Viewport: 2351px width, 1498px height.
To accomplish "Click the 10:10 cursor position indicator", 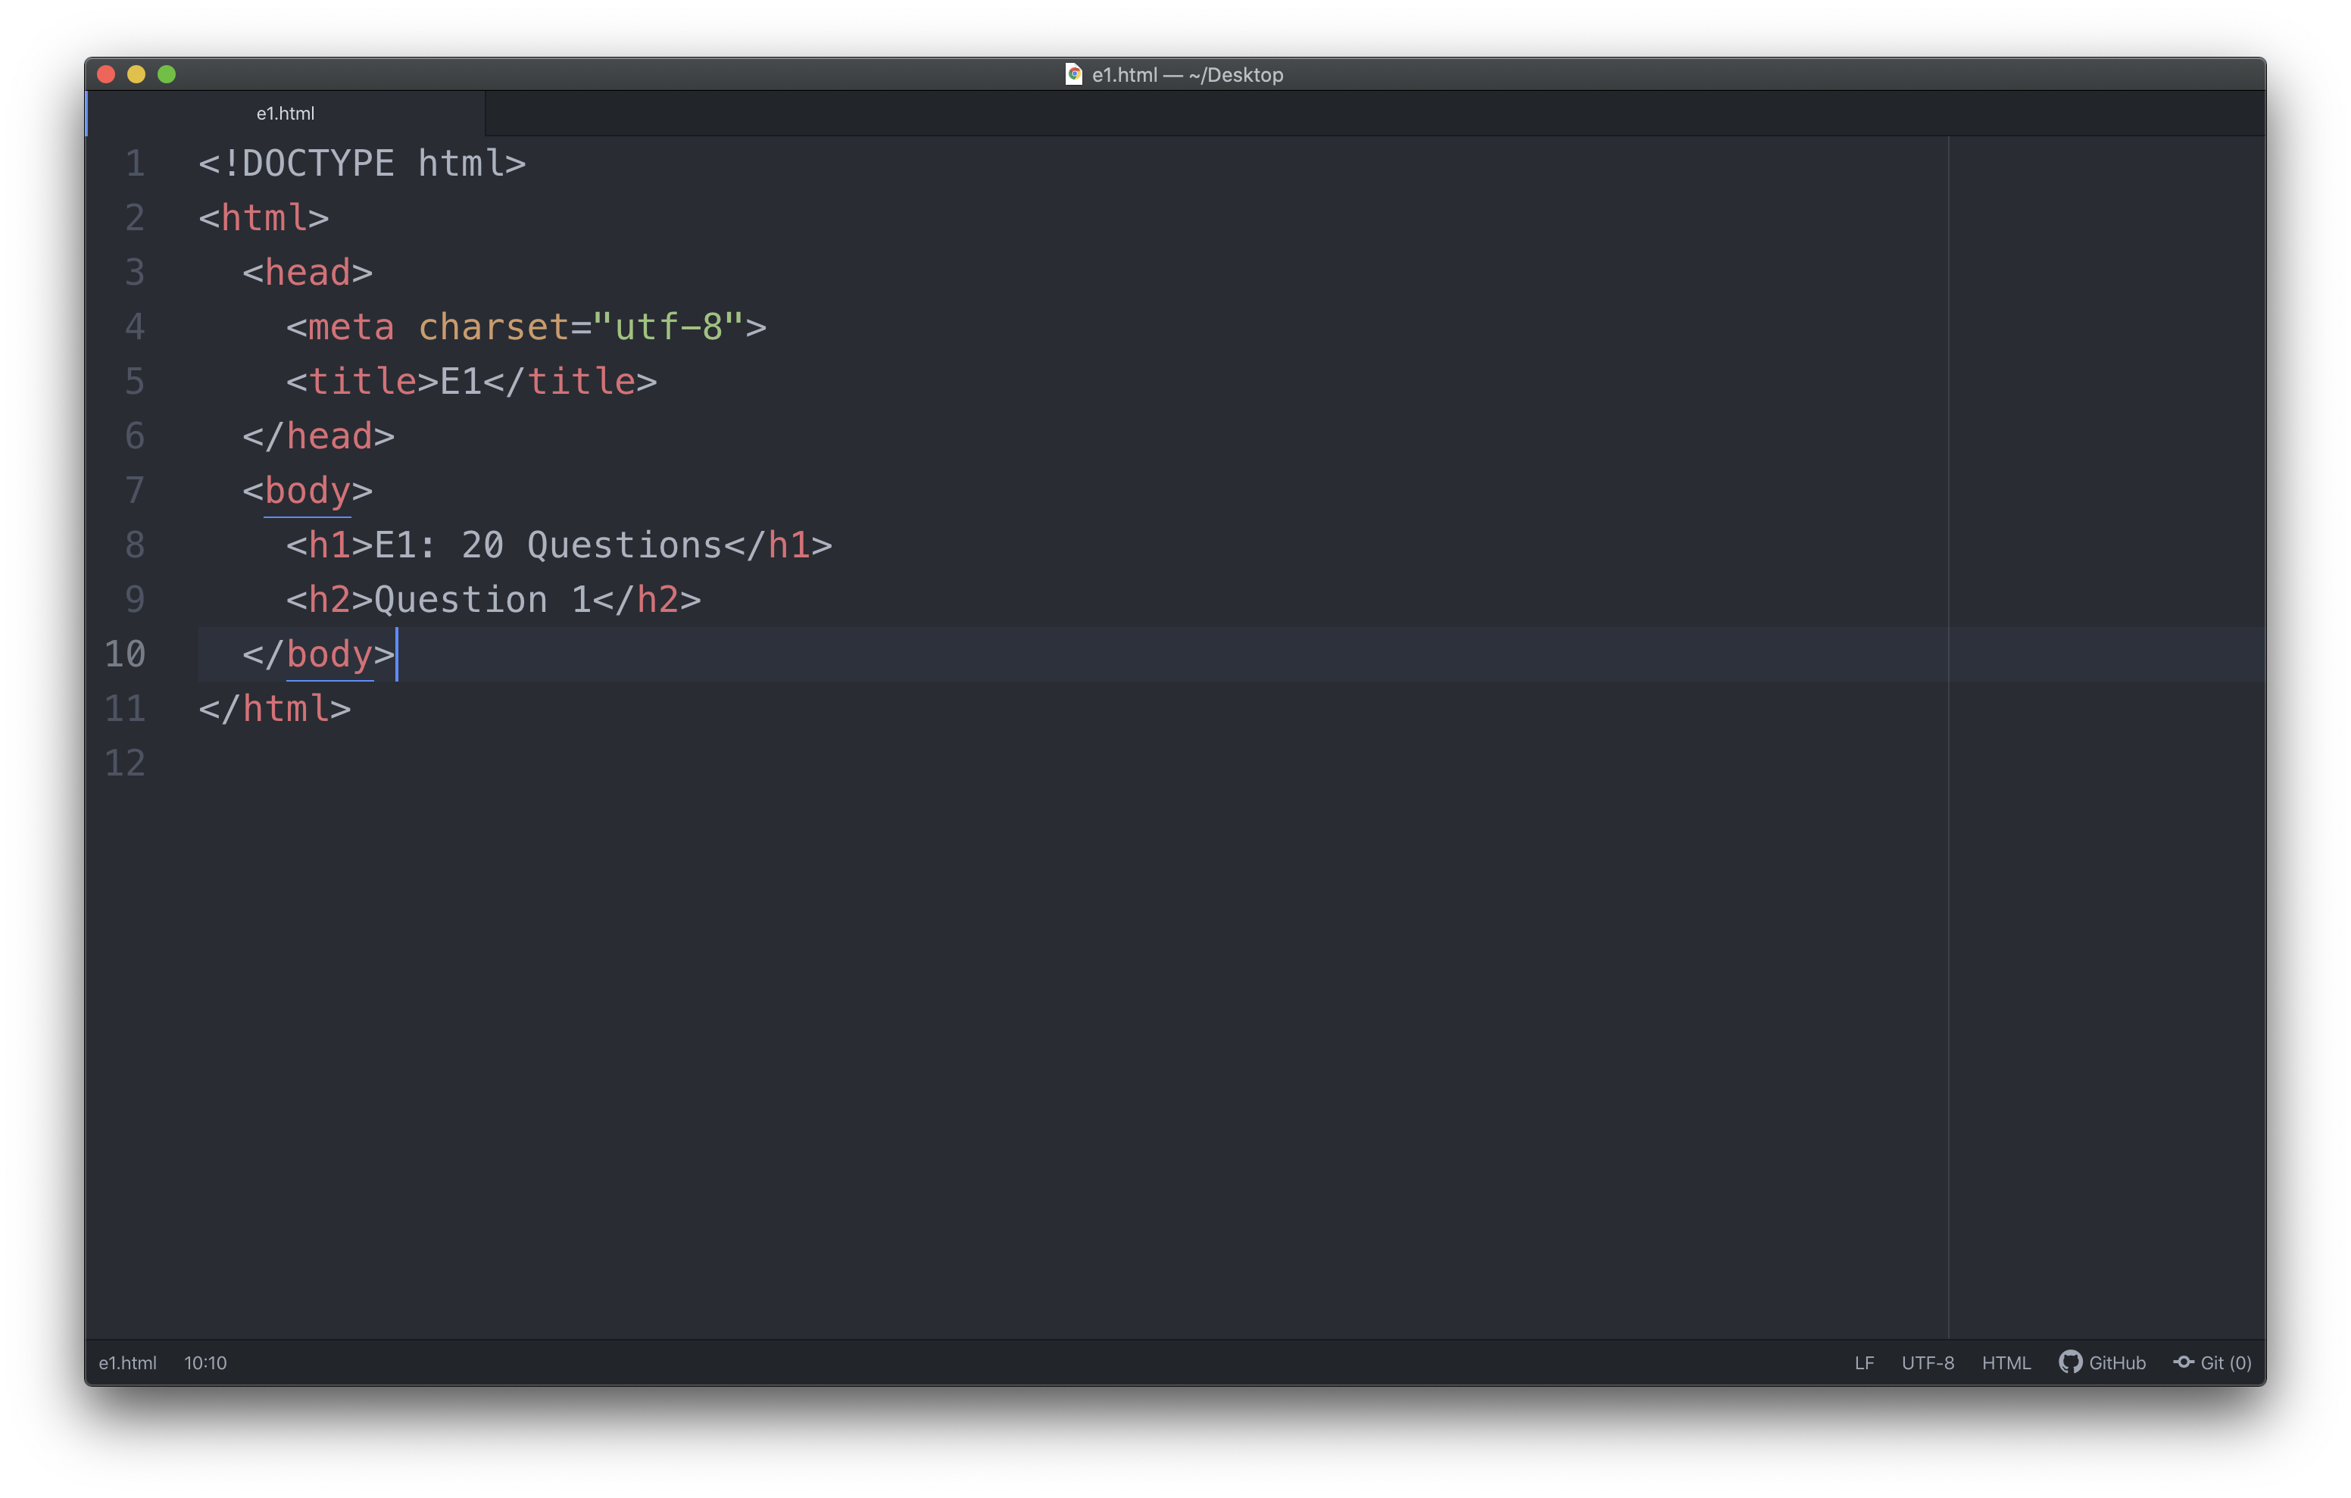I will point(205,1362).
